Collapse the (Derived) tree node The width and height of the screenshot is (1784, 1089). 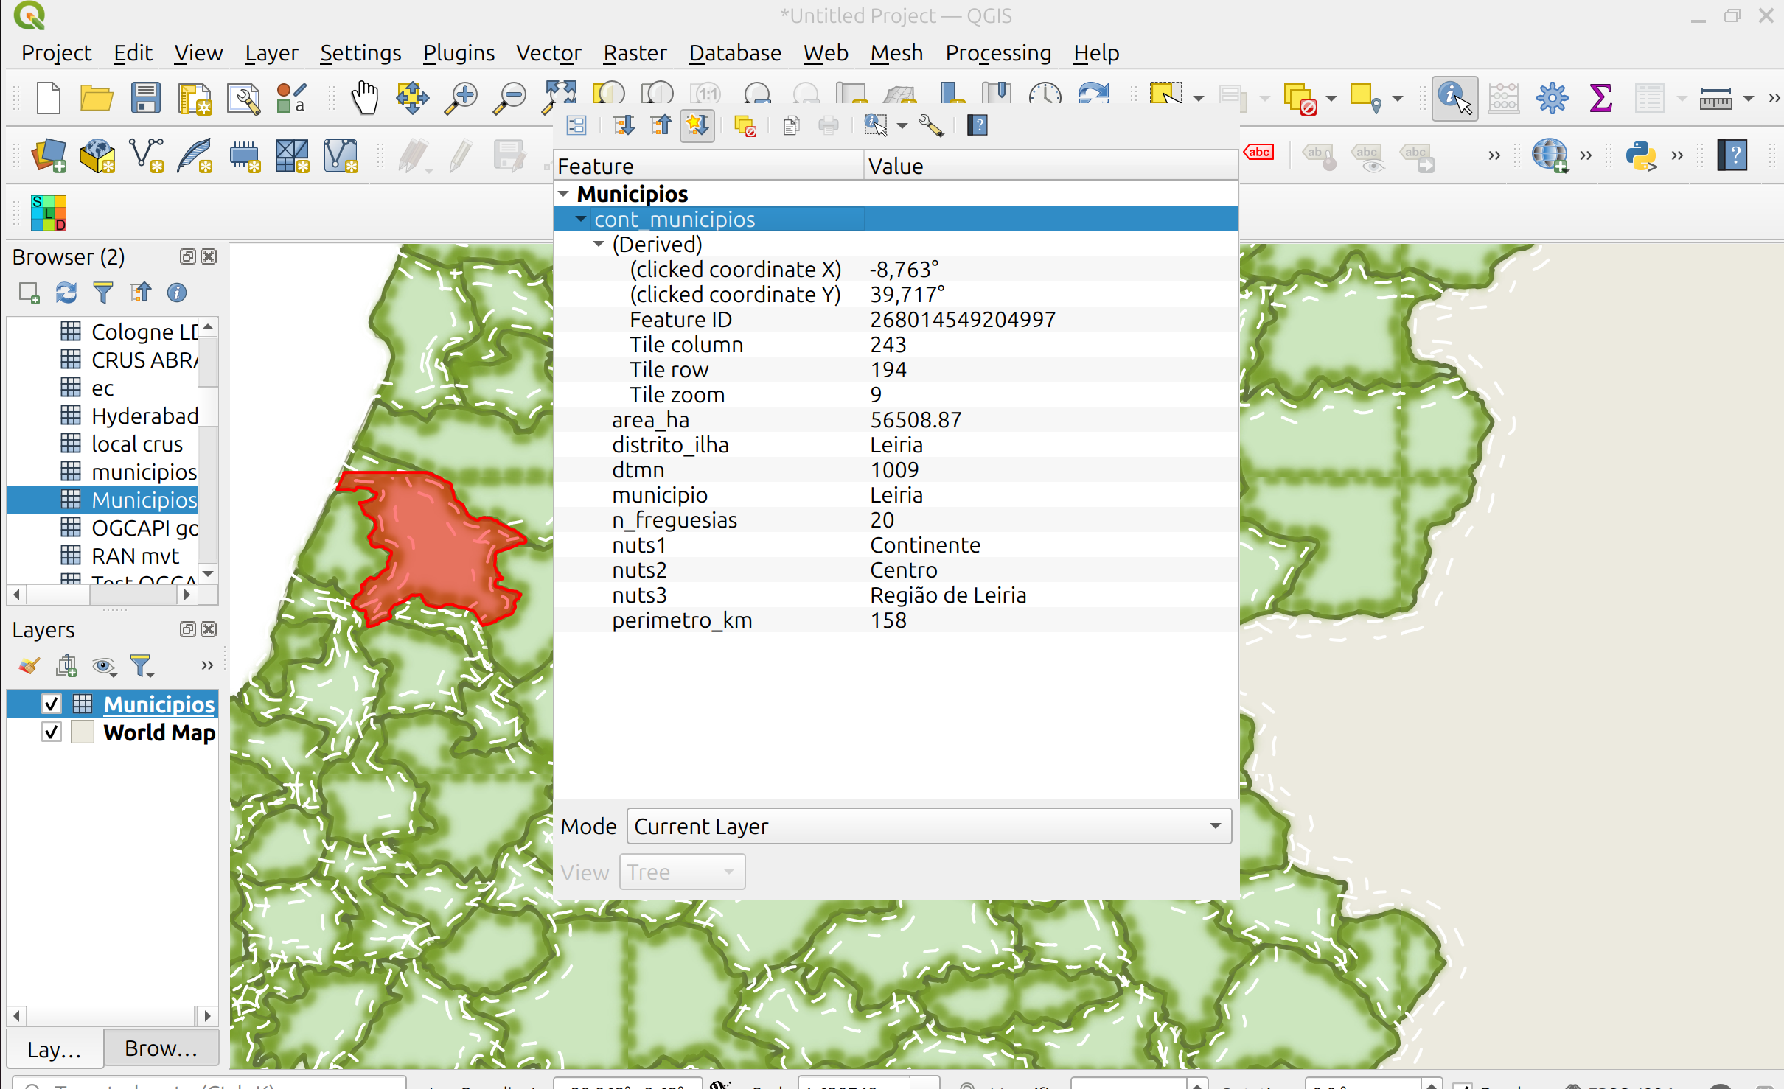(599, 244)
